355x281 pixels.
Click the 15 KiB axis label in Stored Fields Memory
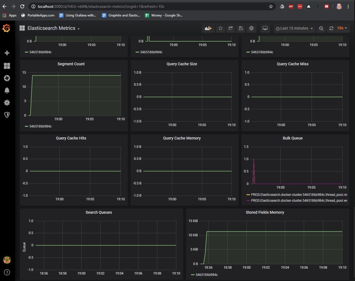193,221
